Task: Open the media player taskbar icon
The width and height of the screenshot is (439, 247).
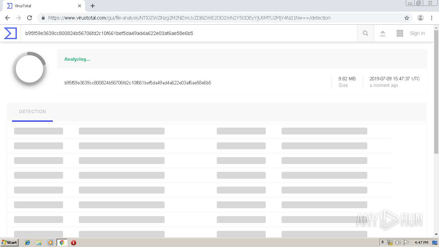Action: (50, 243)
